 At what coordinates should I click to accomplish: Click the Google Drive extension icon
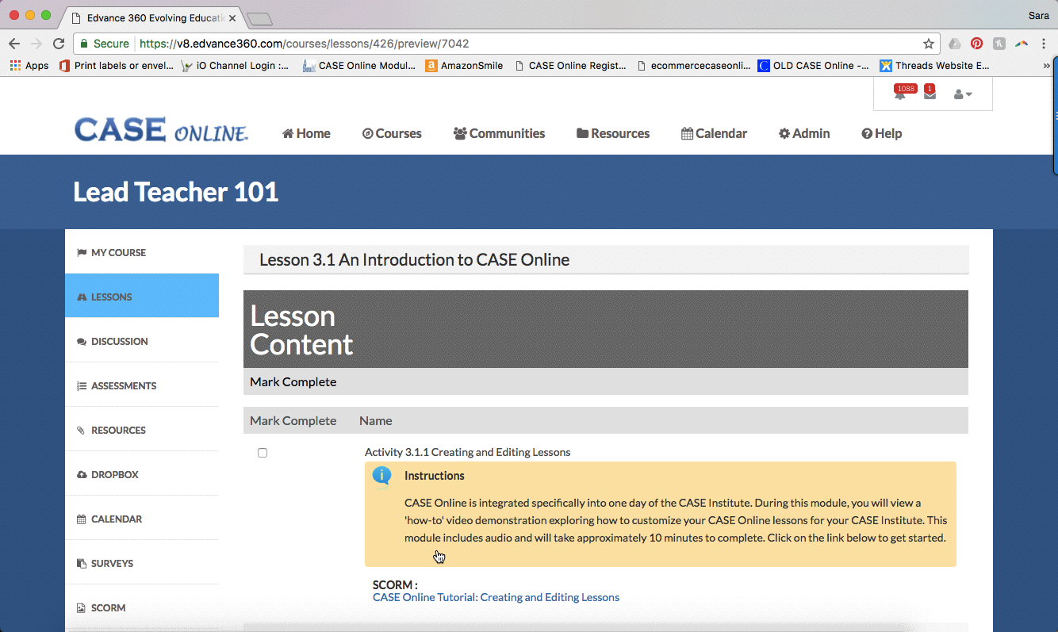pyautogui.click(x=955, y=44)
